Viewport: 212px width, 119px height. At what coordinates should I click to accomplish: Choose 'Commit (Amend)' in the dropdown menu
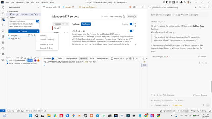(47, 39)
